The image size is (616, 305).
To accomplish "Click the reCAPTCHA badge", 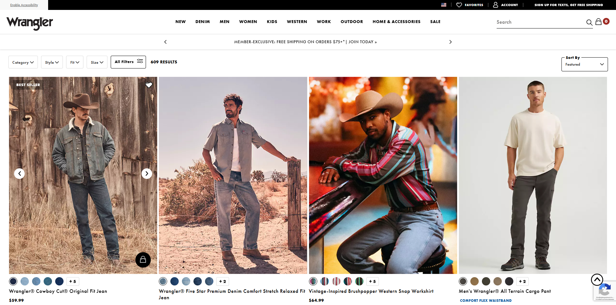I will click(604, 291).
